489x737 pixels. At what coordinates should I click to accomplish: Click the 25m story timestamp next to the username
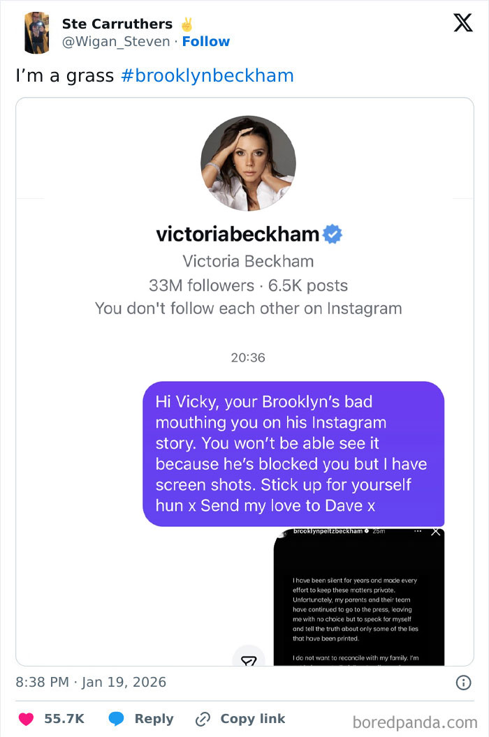click(x=377, y=532)
